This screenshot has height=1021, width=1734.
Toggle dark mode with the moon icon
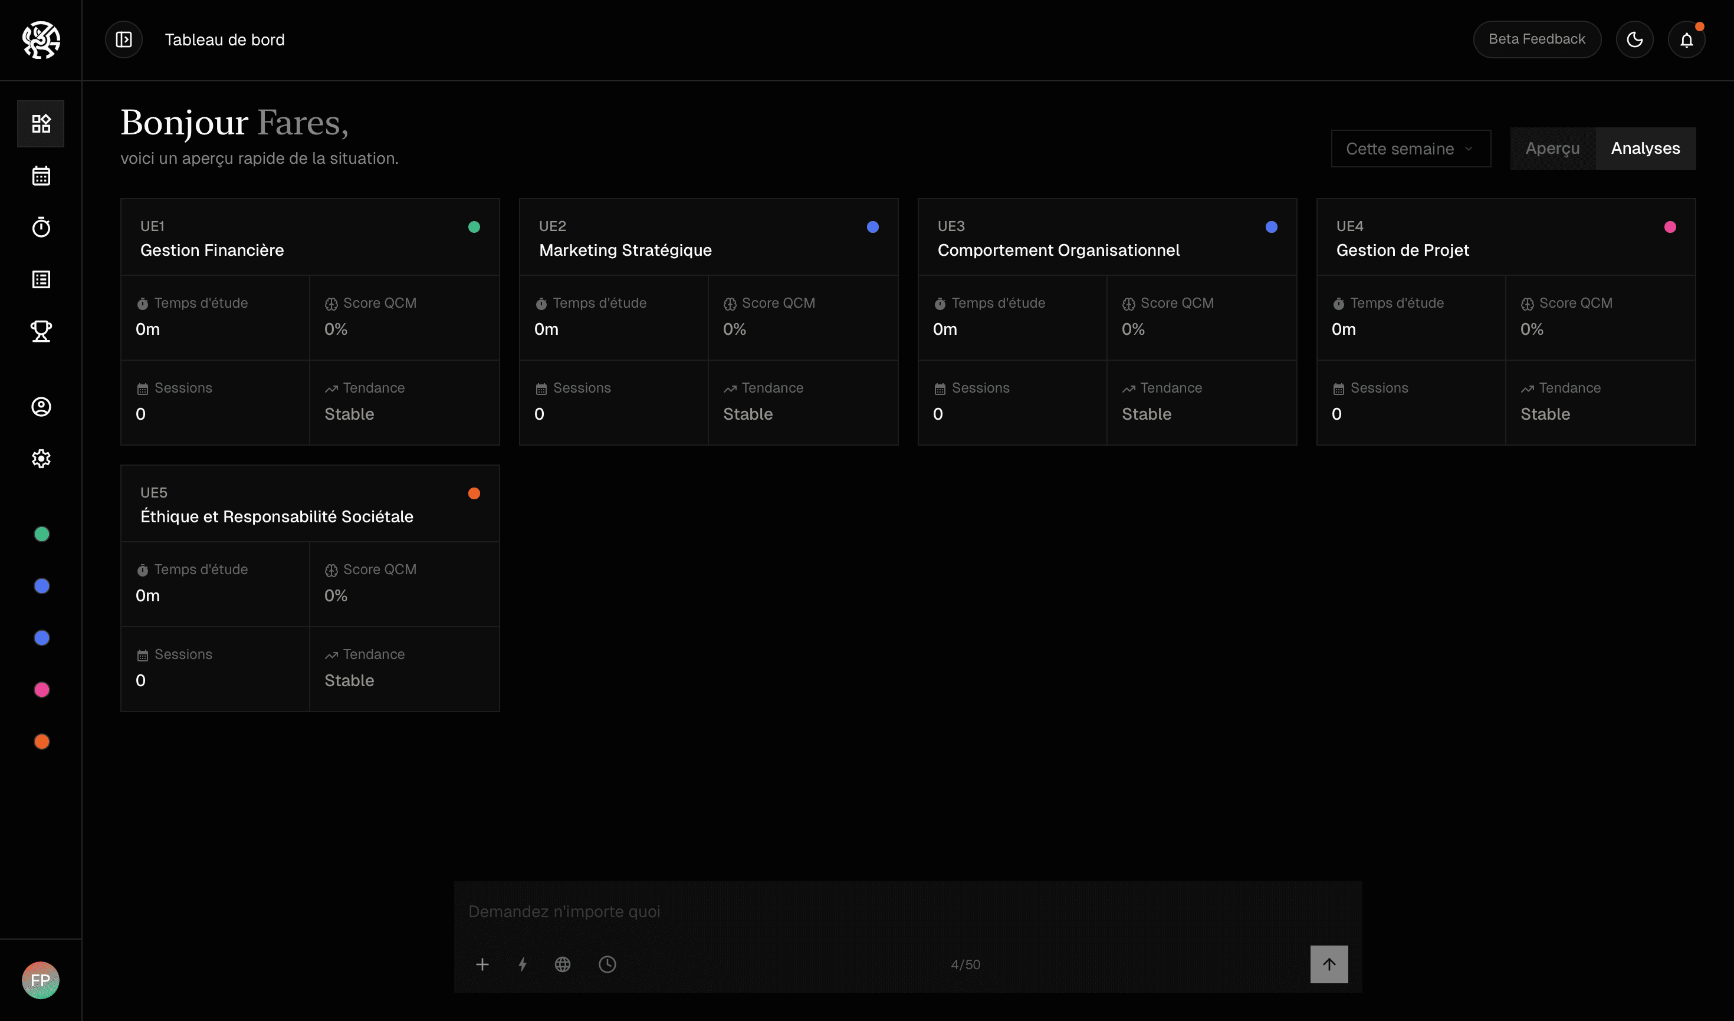tap(1634, 39)
